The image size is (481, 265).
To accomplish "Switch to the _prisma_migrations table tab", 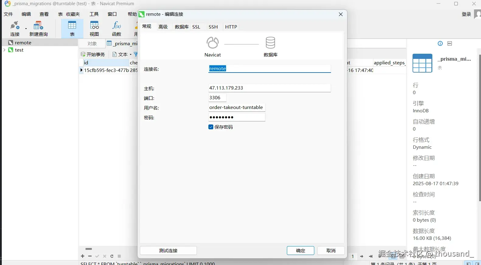I will point(122,43).
